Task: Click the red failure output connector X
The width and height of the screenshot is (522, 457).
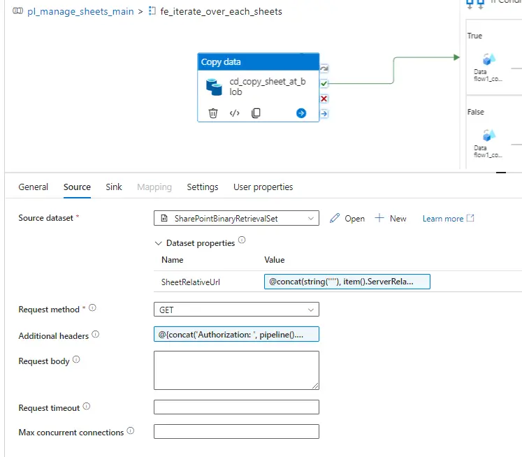Action: (x=324, y=99)
